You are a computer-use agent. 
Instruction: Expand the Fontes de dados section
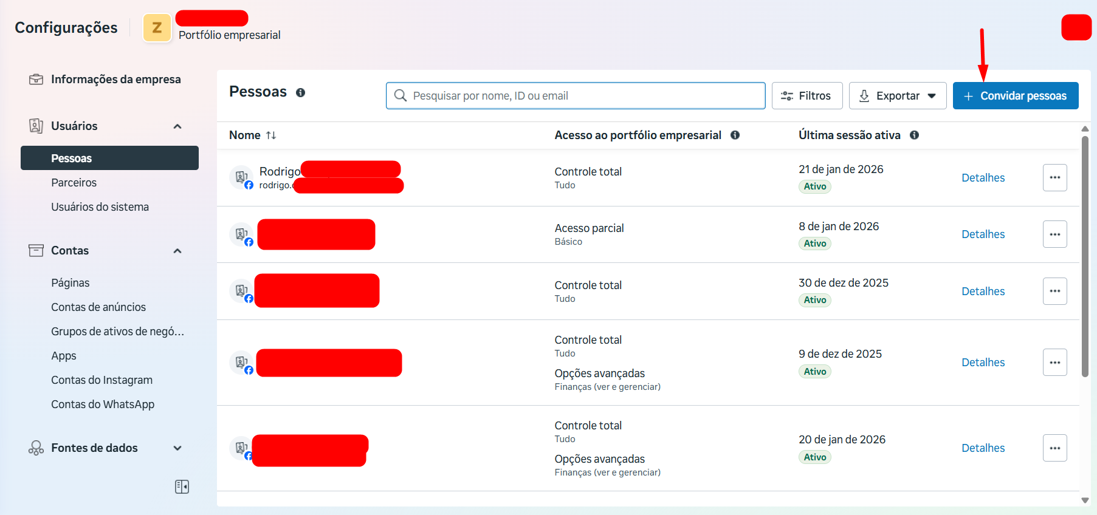(177, 448)
